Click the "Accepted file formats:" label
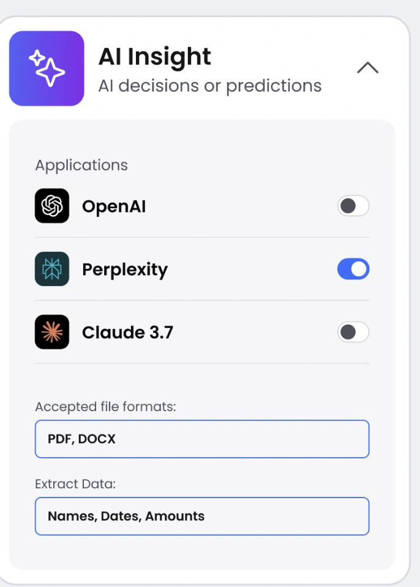This screenshot has height=587, width=420. pyautogui.click(x=105, y=407)
